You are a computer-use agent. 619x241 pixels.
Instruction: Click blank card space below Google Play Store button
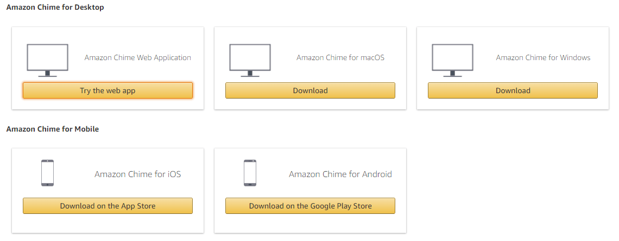(310, 223)
